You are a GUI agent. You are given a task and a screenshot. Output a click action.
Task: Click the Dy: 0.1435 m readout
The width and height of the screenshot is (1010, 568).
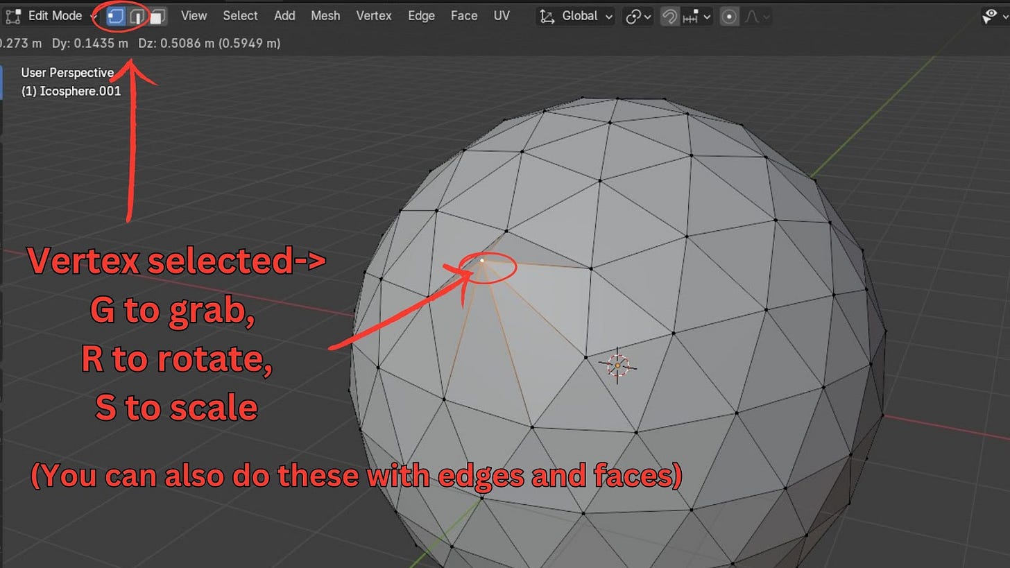pyautogui.click(x=90, y=43)
